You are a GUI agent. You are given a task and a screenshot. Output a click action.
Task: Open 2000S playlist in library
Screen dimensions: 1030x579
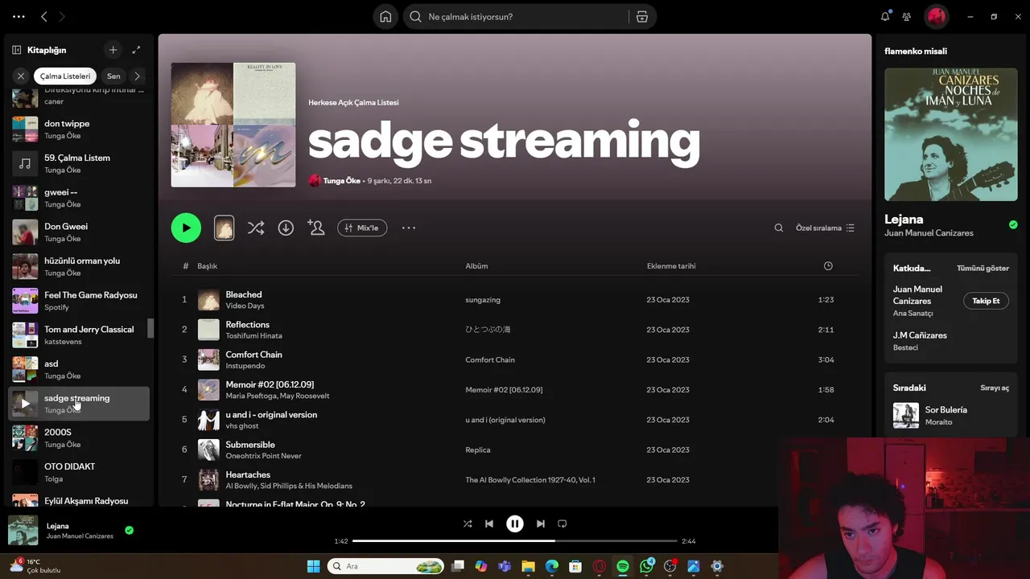pos(79,437)
